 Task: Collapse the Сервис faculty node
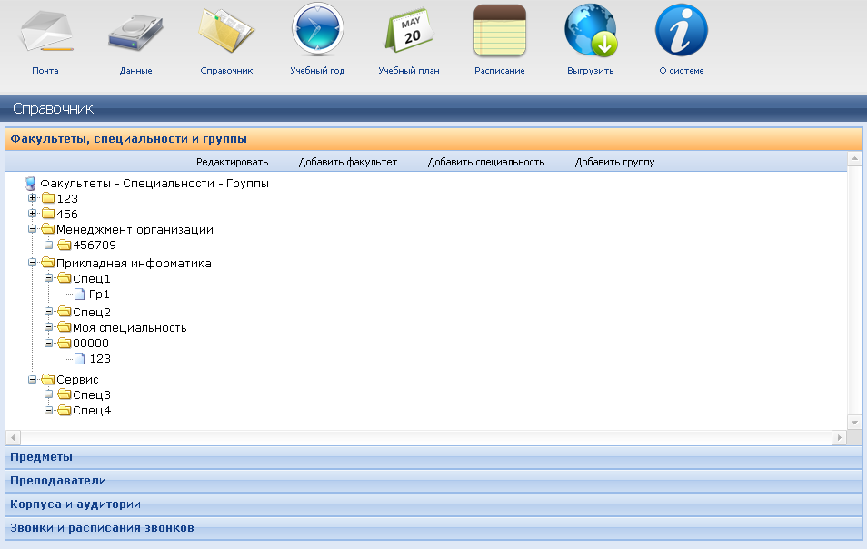(32, 379)
